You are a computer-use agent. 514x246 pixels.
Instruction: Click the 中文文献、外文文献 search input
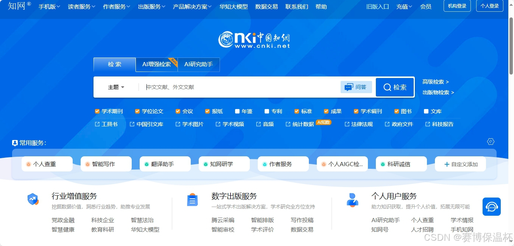click(240, 87)
